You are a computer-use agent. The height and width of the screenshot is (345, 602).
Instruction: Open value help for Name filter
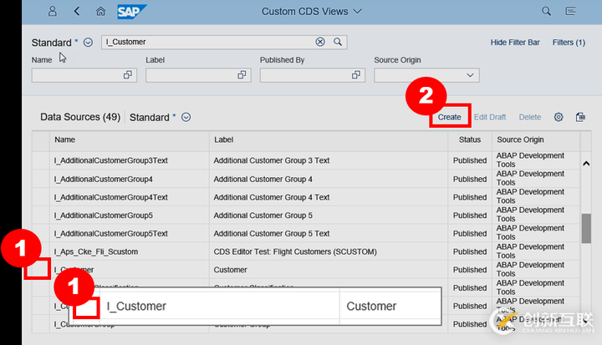click(128, 75)
